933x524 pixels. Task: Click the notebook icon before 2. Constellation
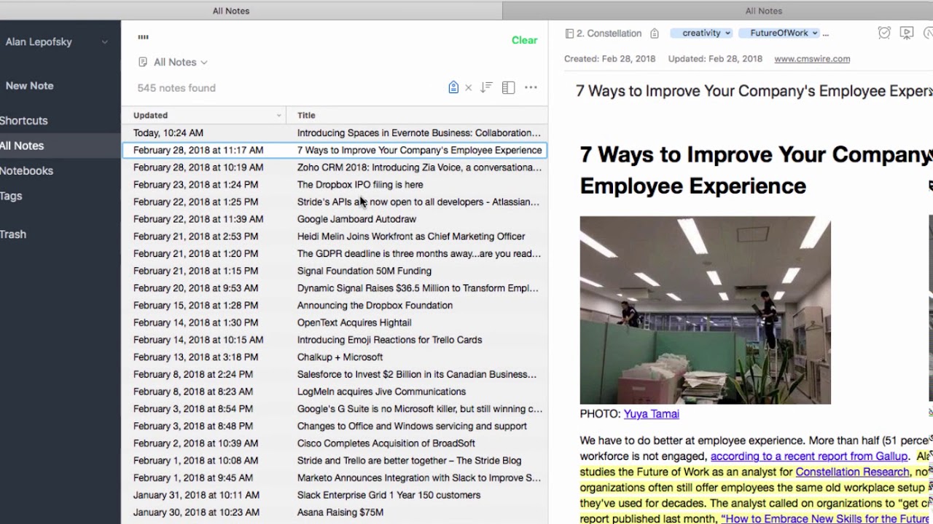click(x=569, y=33)
